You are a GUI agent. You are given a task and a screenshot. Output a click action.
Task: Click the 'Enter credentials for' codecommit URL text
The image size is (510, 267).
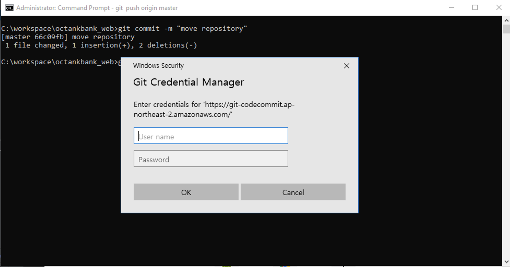pos(214,109)
